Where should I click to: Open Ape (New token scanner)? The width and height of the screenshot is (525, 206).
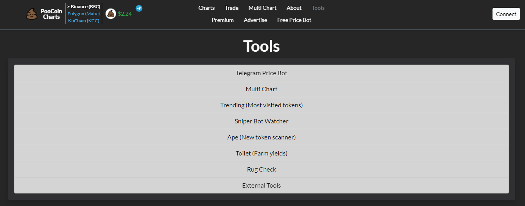[x=262, y=137]
